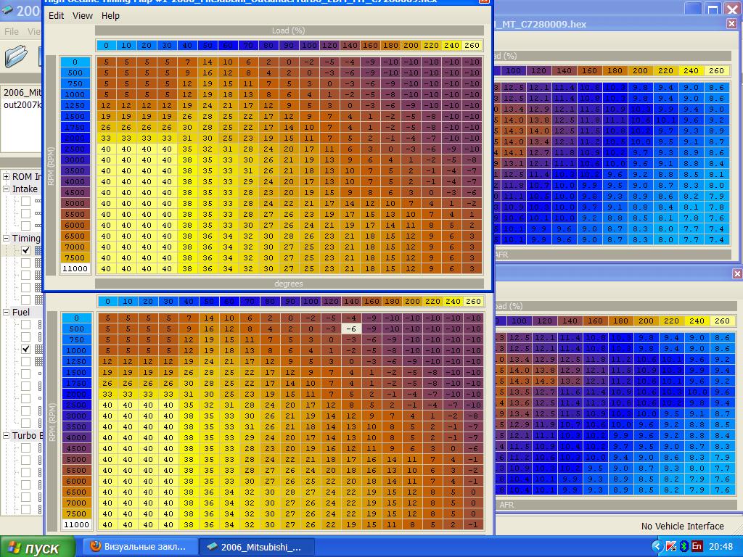Click the Bluetooth tray icon
743x557 pixels.
click(x=683, y=546)
